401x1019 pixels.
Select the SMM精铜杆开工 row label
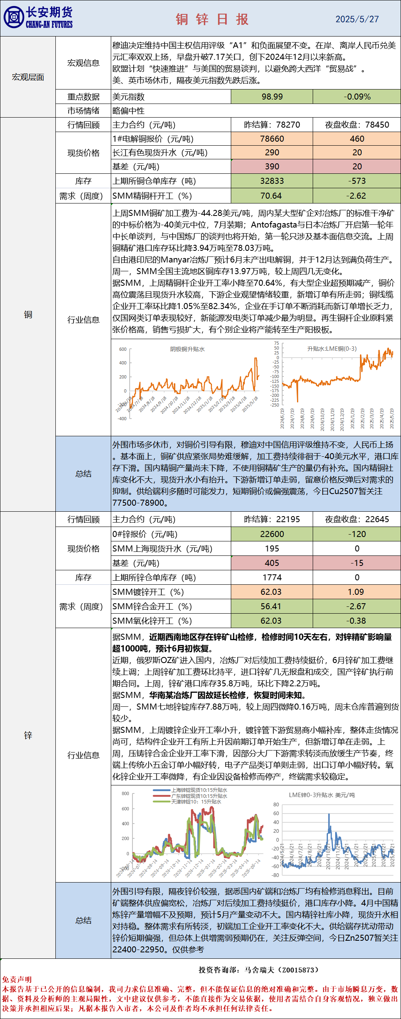[x=171, y=196]
